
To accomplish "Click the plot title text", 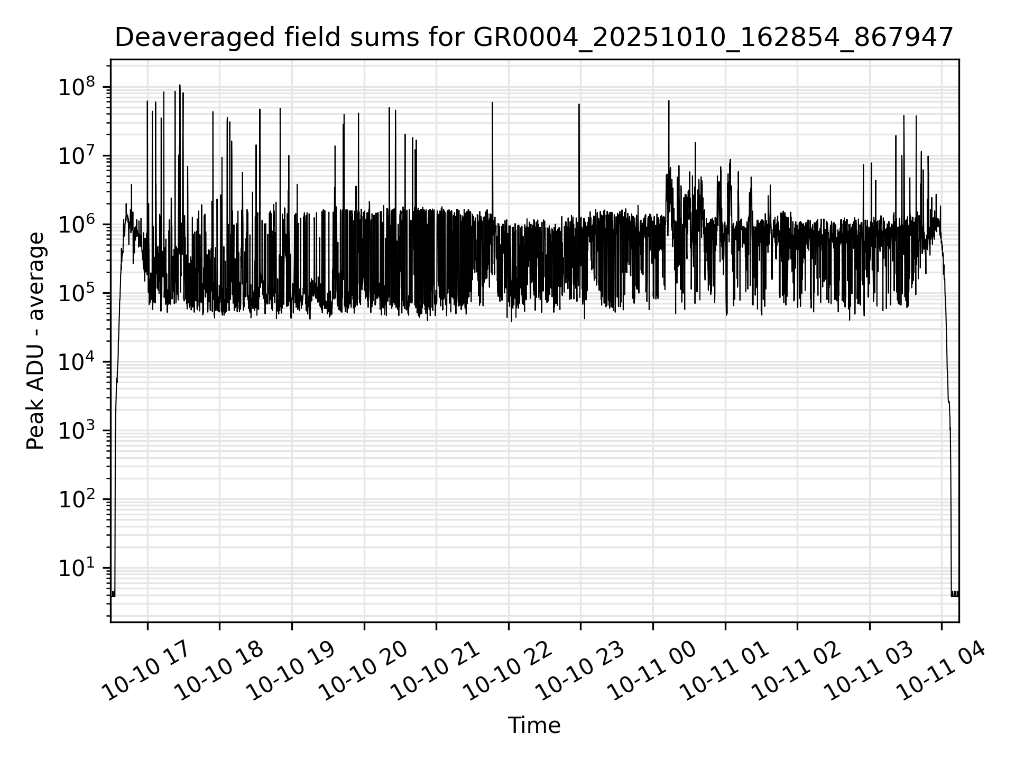I will [x=534, y=38].
